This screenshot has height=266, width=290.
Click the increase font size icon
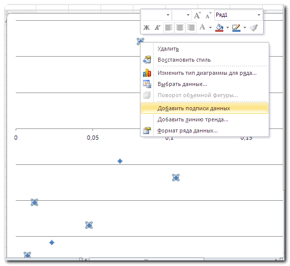click(x=198, y=15)
